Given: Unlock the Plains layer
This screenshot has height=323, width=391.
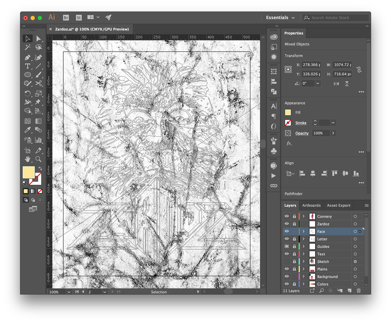Looking at the screenshot, I should (294, 269).
